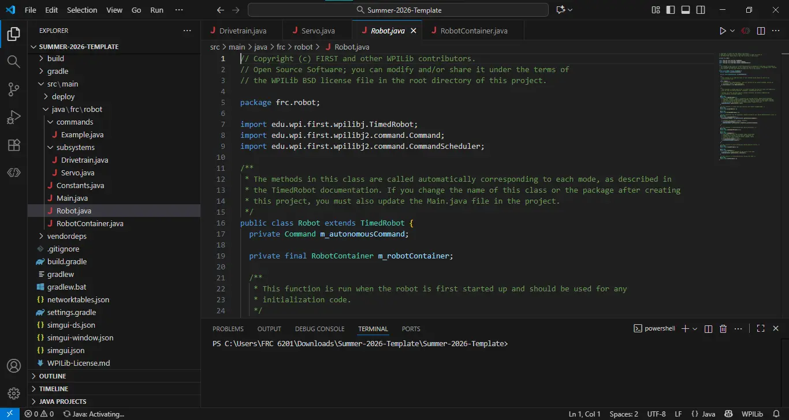Open the Copilot dropdown chevron

coord(571,10)
